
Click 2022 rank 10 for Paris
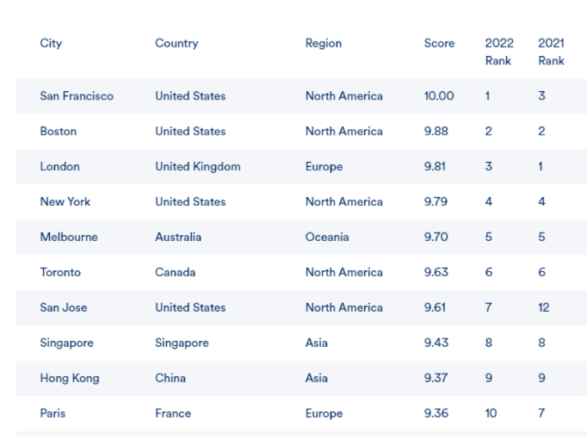point(491,413)
